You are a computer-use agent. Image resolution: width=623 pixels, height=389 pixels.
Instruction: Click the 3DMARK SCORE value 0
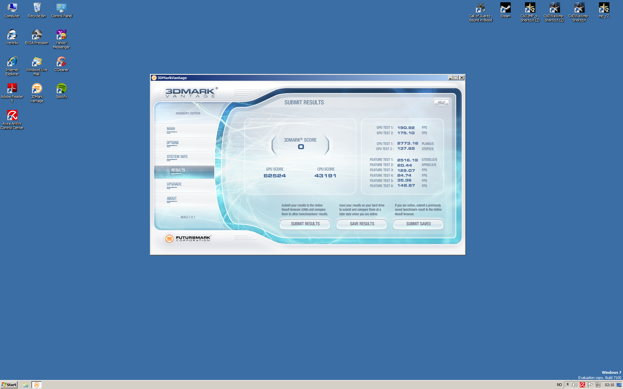coord(301,147)
